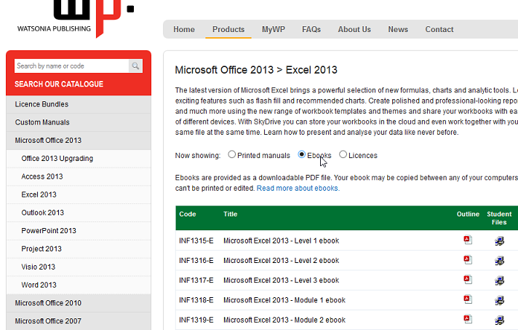Download student files for Level 1 ebook
The height and width of the screenshot is (330, 518).
500,240
